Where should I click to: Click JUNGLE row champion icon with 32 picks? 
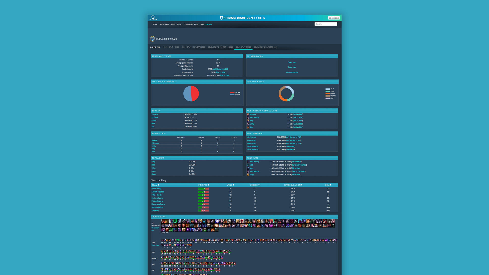pyautogui.click(x=162, y=257)
